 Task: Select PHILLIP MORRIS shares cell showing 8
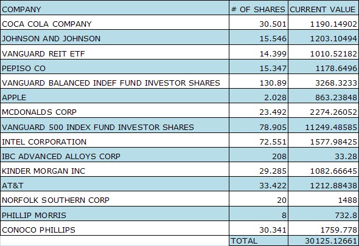point(259,214)
